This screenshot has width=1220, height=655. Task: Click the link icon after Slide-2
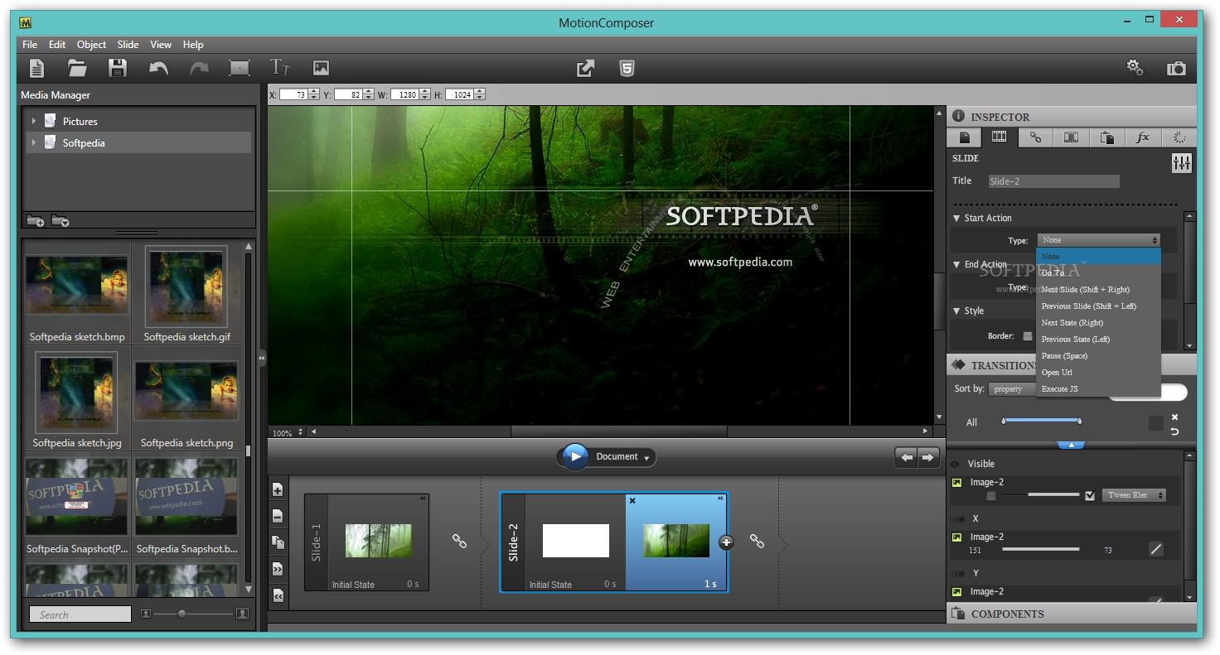coord(757,541)
